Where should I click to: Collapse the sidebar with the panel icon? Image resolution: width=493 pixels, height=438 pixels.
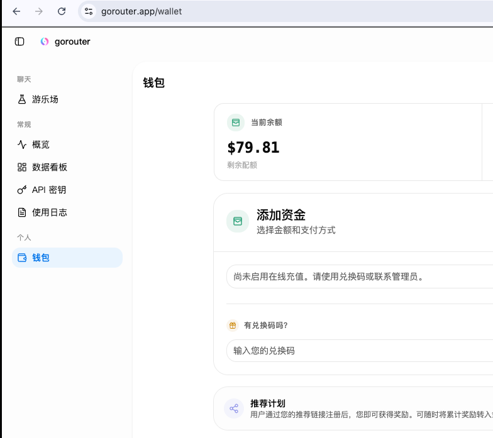19,41
